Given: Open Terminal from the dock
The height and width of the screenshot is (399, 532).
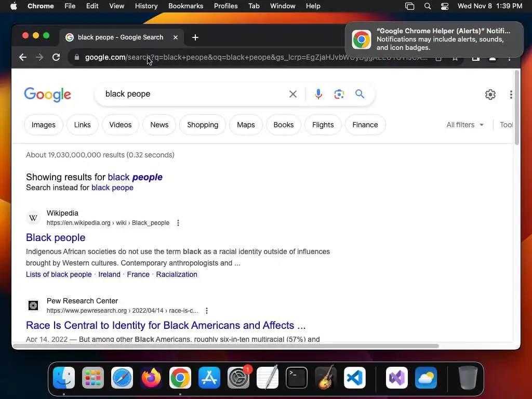Looking at the screenshot, I should click(x=297, y=378).
